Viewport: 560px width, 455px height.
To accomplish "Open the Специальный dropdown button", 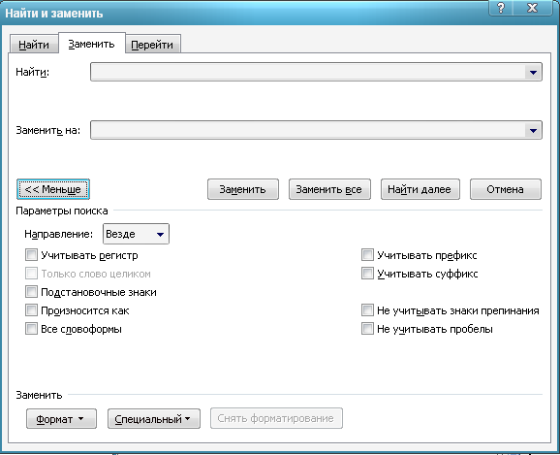I will [154, 419].
